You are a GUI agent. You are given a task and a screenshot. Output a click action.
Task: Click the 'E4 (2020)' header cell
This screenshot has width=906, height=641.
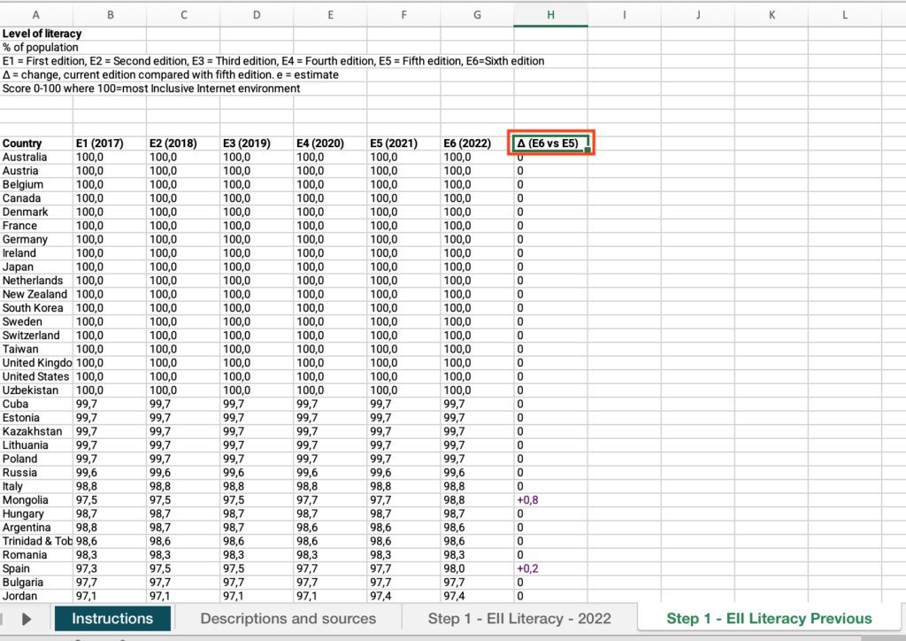(x=330, y=143)
